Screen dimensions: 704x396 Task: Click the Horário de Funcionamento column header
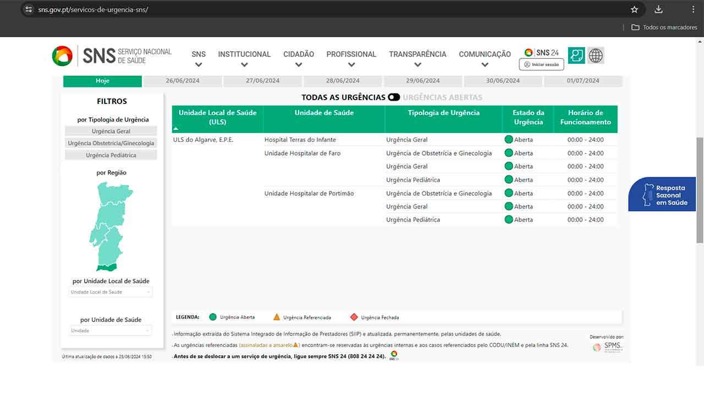point(586,119)
